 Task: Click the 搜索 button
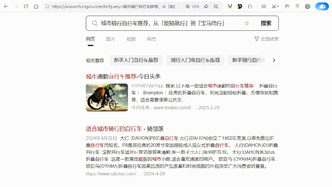pos(266,23)
